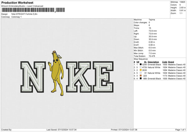
Task: Click the barcode under the worksheet title
Action: pyautogui.click(x=33, y=10)
